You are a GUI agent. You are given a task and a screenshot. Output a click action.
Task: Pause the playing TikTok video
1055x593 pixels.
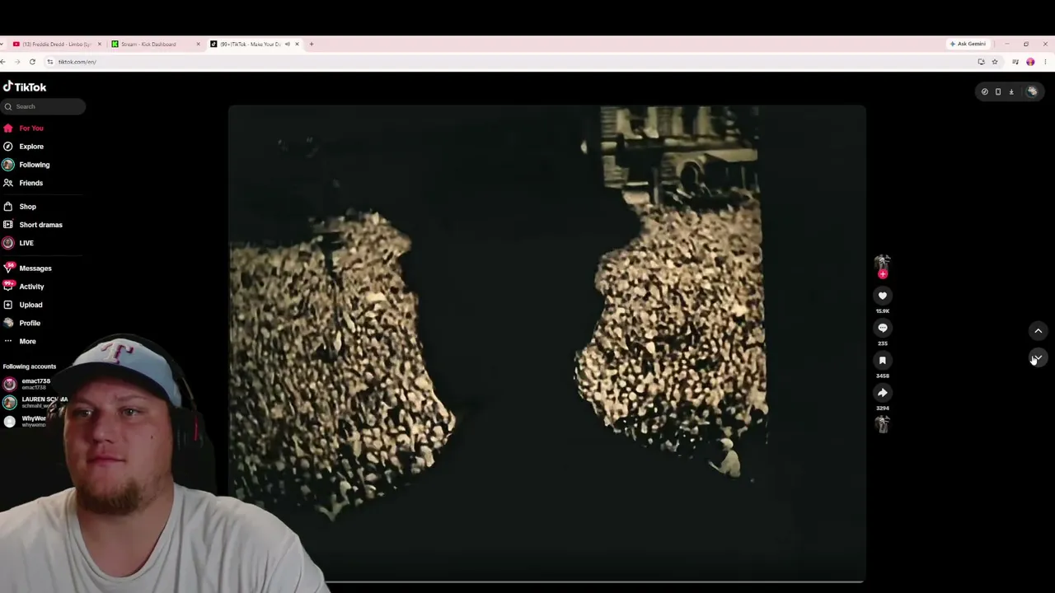pos(547,342)
